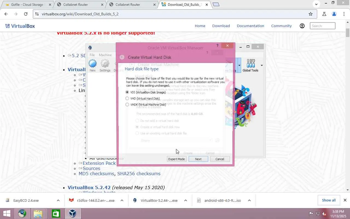The image size is (350, 219).
Task: Open the Action Center flag icon
Action: click(311, 214)
